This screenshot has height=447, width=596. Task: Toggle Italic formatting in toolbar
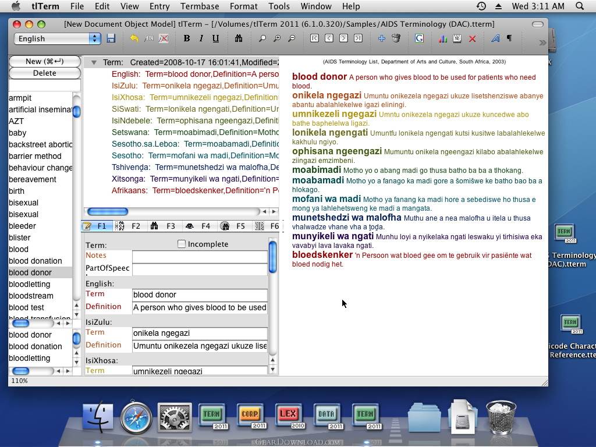(201, 38)
